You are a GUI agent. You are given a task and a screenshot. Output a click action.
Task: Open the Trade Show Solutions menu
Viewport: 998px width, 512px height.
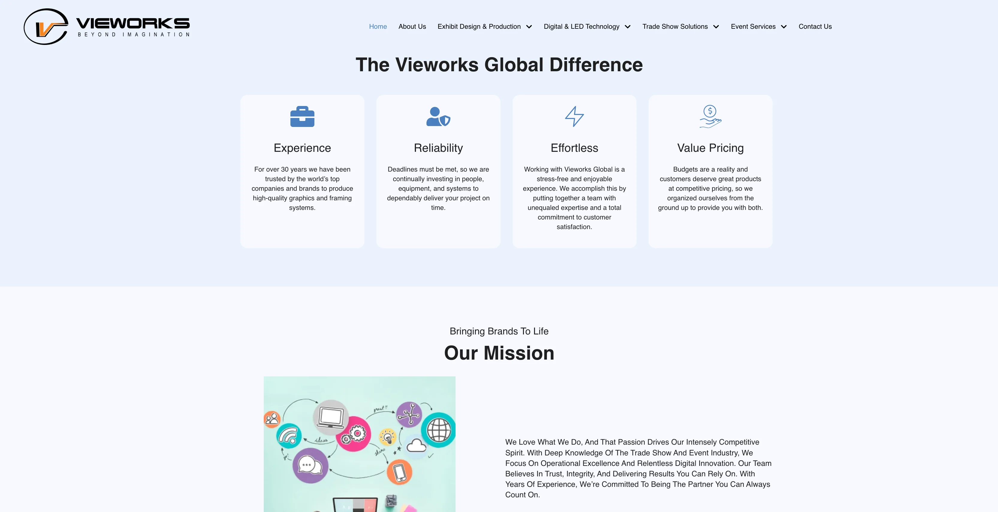pos(675,26)
